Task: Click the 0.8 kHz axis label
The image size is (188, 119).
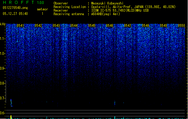Action: [x=2, y=83]
